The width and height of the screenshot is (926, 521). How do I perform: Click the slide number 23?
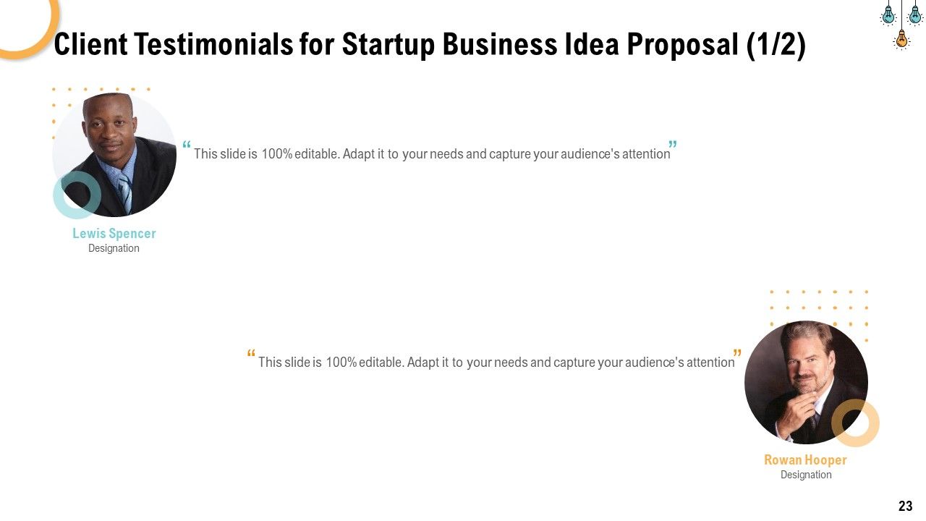(x=905, y=506)
